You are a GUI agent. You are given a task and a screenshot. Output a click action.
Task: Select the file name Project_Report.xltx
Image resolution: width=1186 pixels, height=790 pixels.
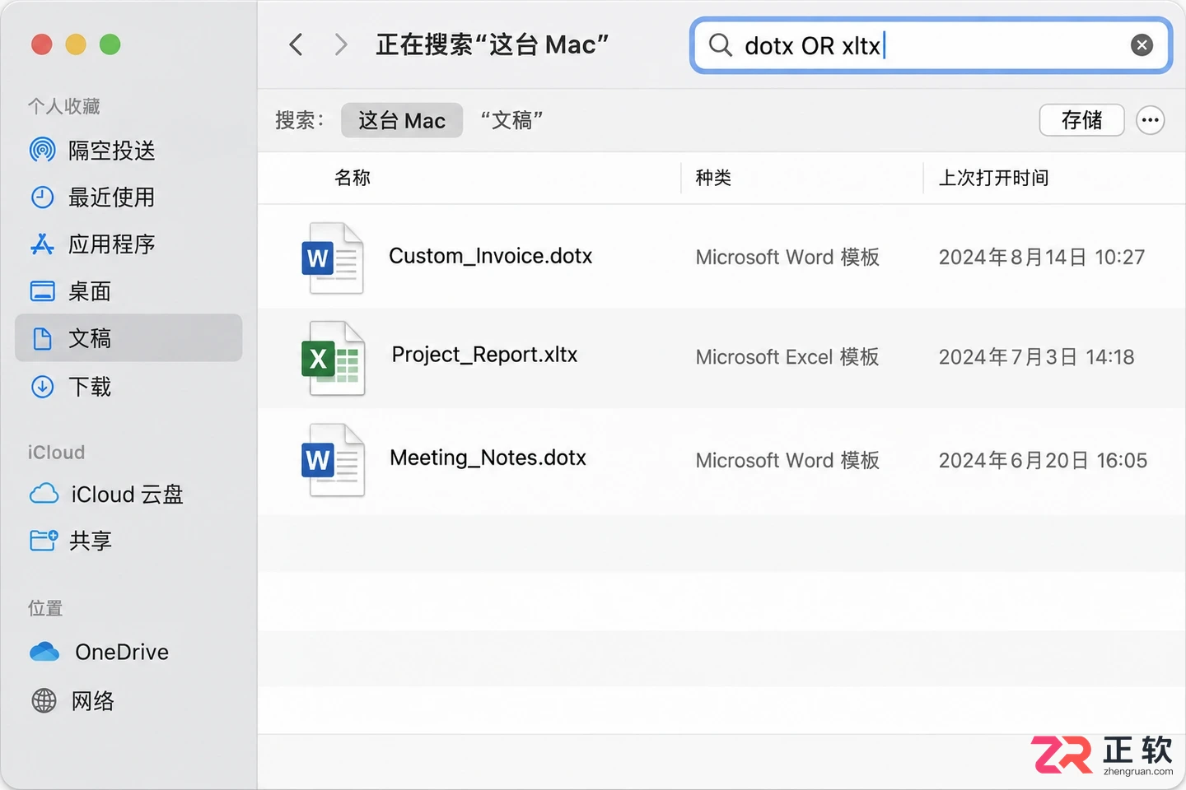[x=485, y=355]
